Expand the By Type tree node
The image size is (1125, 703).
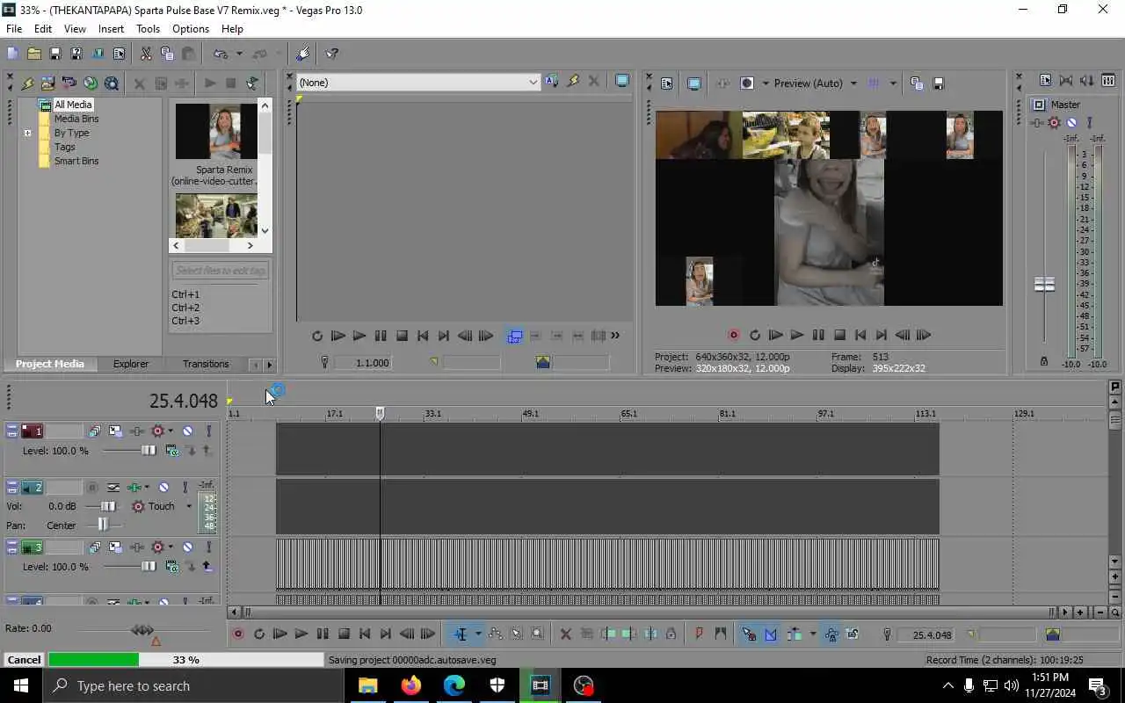(27, 134)
